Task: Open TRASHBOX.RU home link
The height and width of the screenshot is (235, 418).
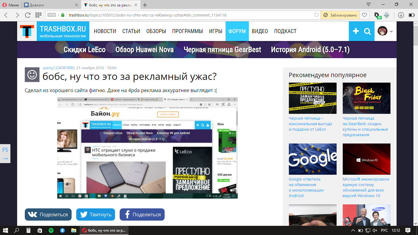Action: [63, 31]
